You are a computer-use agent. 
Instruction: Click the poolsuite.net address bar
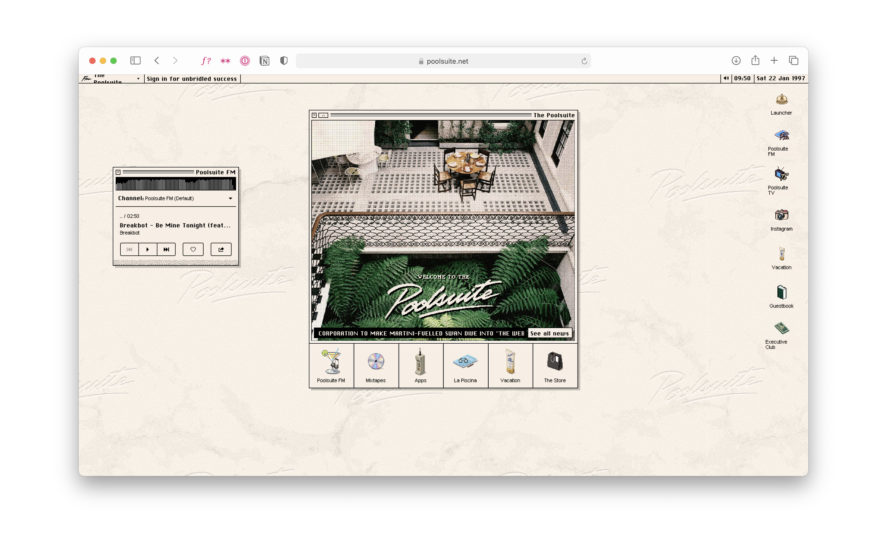(x=443, y=61)
